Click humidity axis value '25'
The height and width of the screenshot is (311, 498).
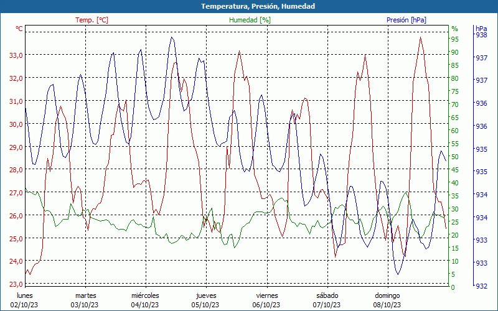(x=455, y=222)
